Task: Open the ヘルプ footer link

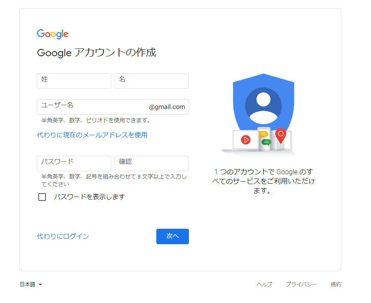Action: click(x=264, y=284)
